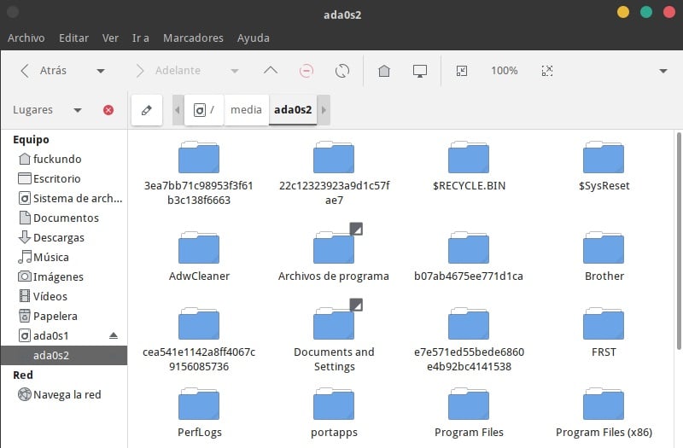Open the Ir a menu
The width and height of the screenshot is (683, 448).
[x=140, y=38]
